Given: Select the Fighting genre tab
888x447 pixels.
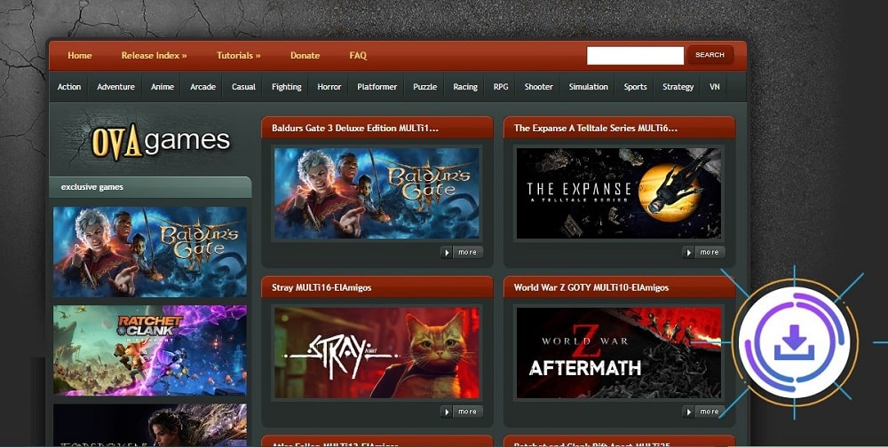Looking at the screenshot, I should (x=287, y=87).
